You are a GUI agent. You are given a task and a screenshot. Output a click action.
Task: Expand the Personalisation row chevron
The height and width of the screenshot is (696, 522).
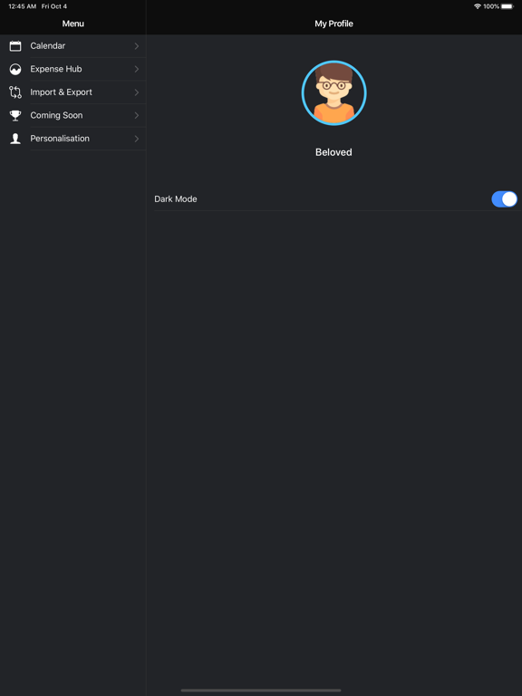(x=137, y=139)
